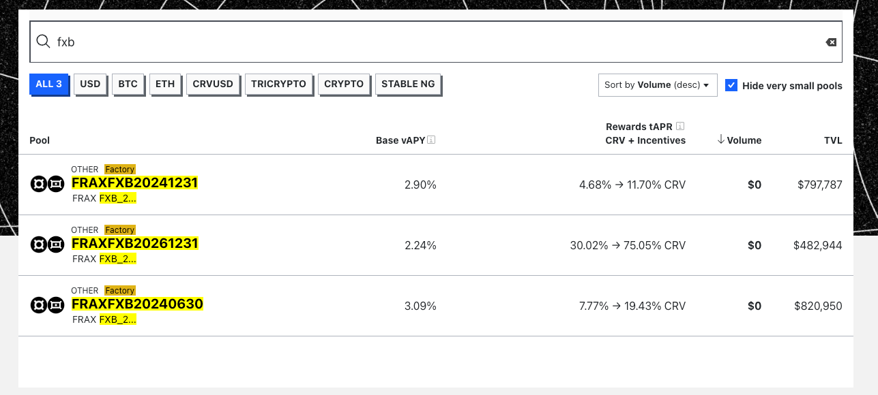Filter pools by CRVUSD

coord(213,84)
